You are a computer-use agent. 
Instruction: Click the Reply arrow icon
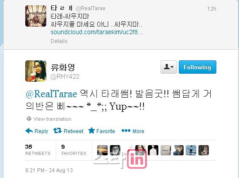click(x=29, y=131)
